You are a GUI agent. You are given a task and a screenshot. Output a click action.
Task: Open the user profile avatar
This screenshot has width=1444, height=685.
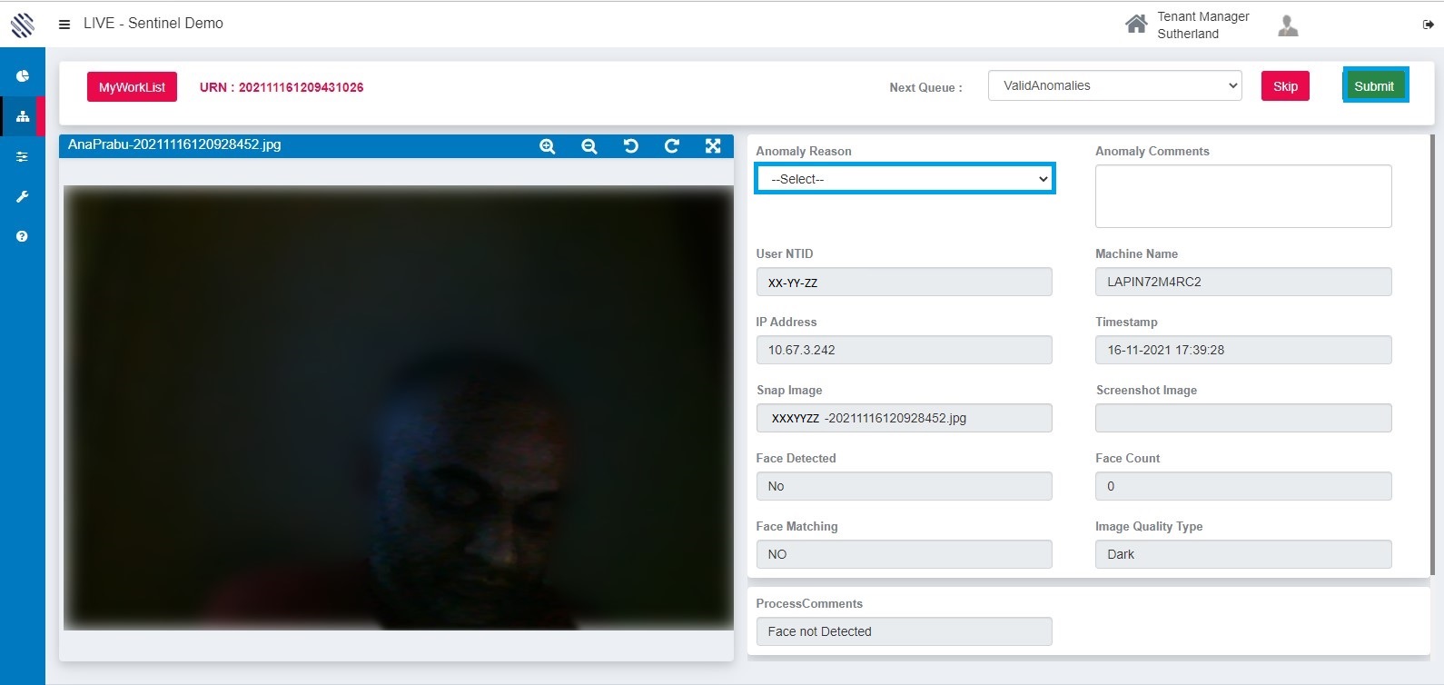click(1288, 25)
